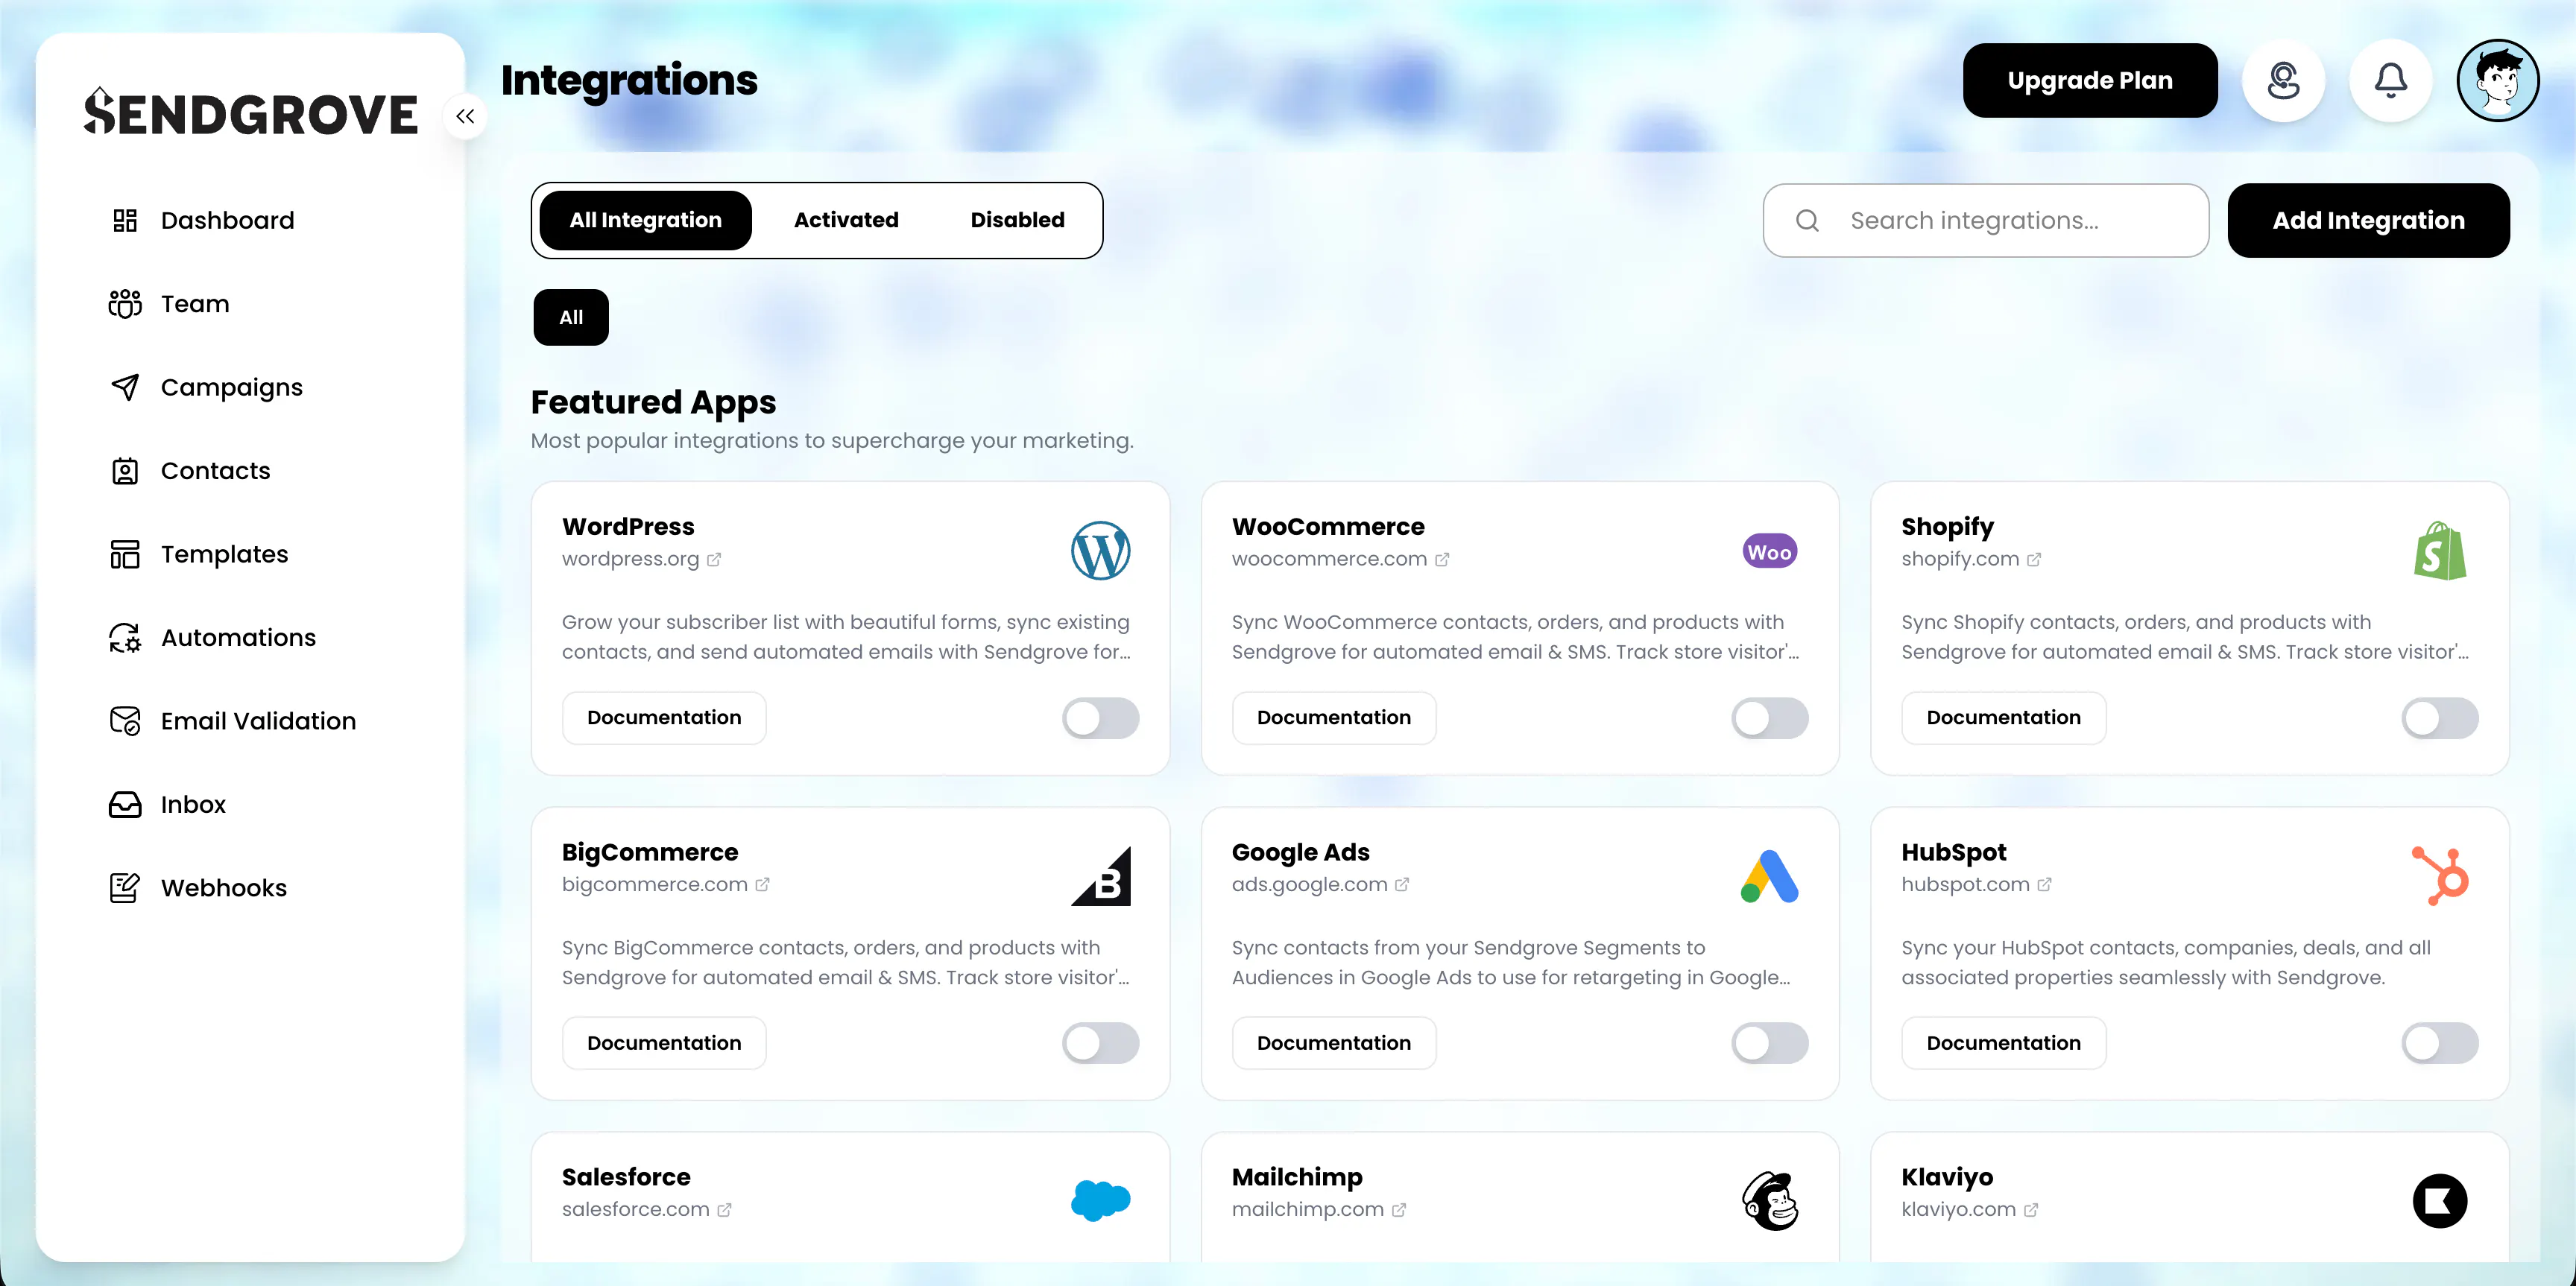Open notifications bell

2390,80
